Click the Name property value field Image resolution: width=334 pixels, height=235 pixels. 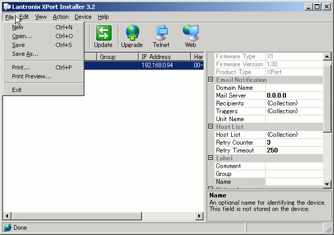click(x=294, y=182)
